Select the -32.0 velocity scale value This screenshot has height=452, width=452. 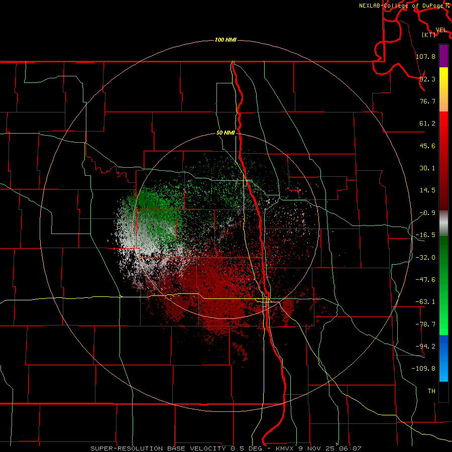pyautogui.click(x=425, y=258)
